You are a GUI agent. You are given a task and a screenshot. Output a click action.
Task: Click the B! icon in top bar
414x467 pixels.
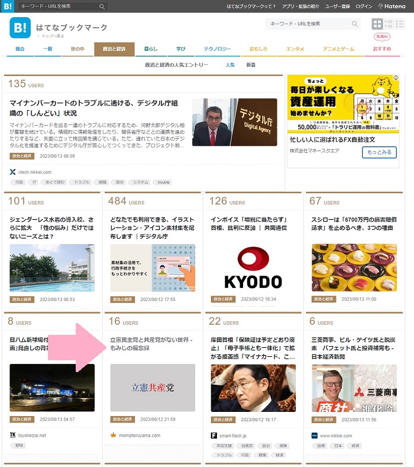(8, 7)
